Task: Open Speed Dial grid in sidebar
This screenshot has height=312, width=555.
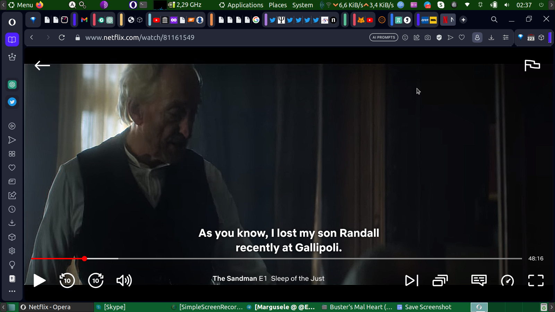Action: point(12,154)
